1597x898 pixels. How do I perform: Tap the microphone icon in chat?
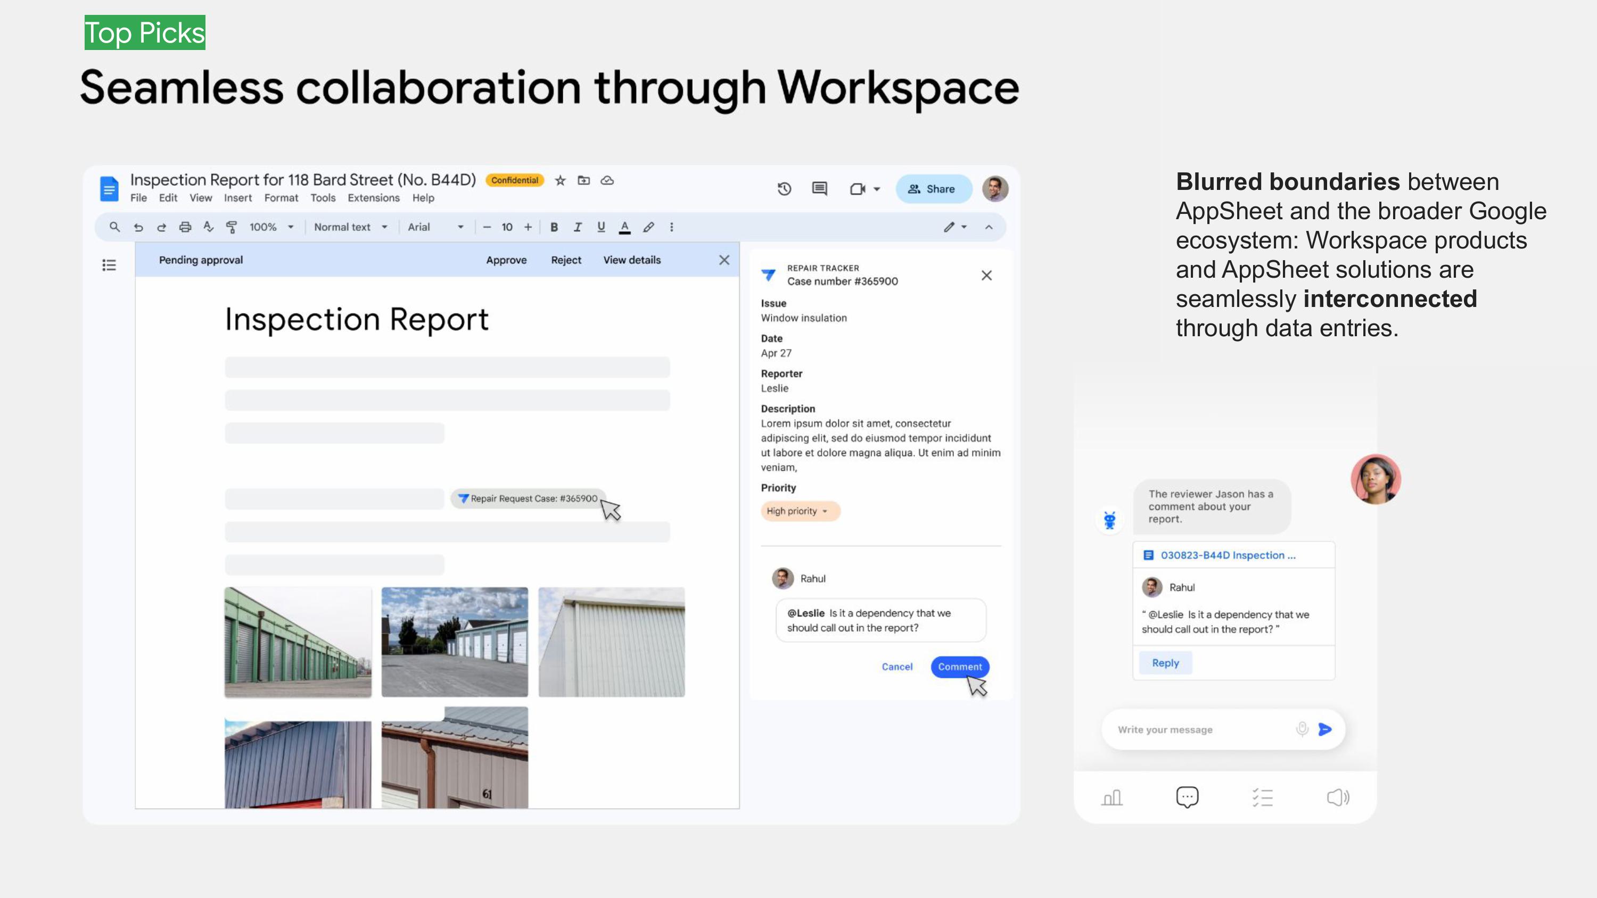pos(1303,729)
